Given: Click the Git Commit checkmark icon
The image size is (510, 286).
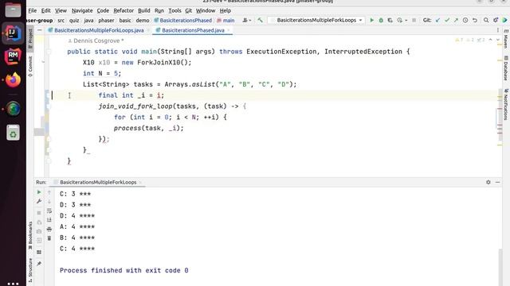Looking at the screenshot, I should (447, 20).
